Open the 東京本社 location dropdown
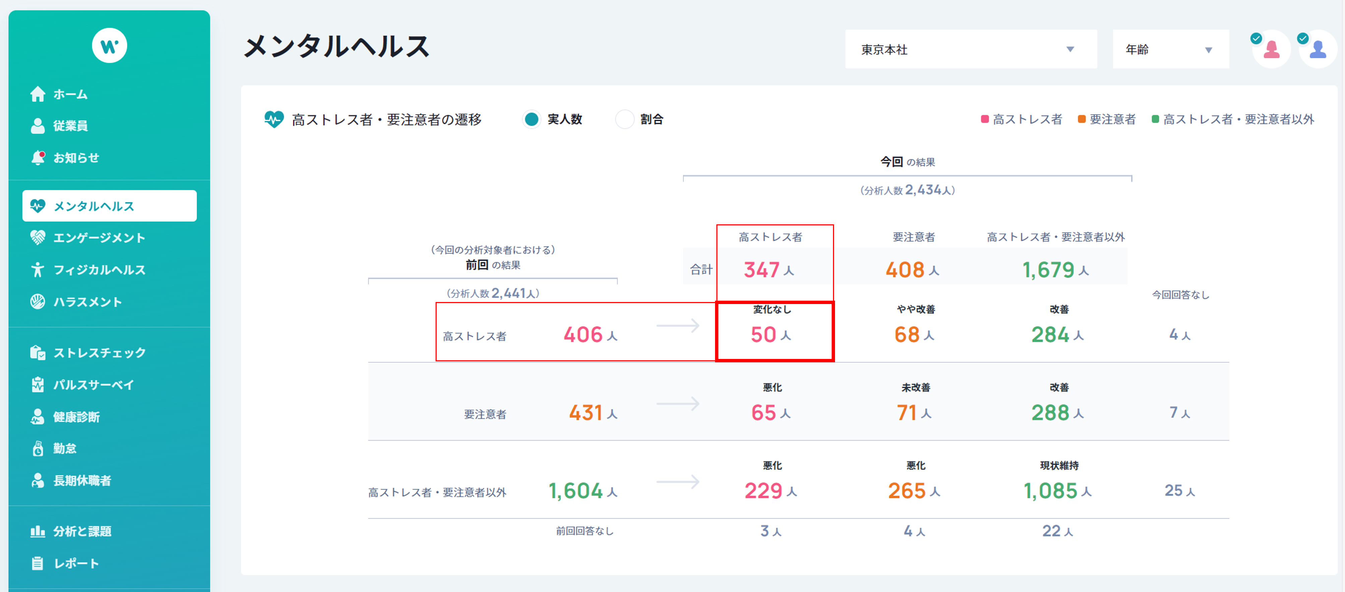Image resolution: width=1345 pixels, height=592 pixels. 971,49
